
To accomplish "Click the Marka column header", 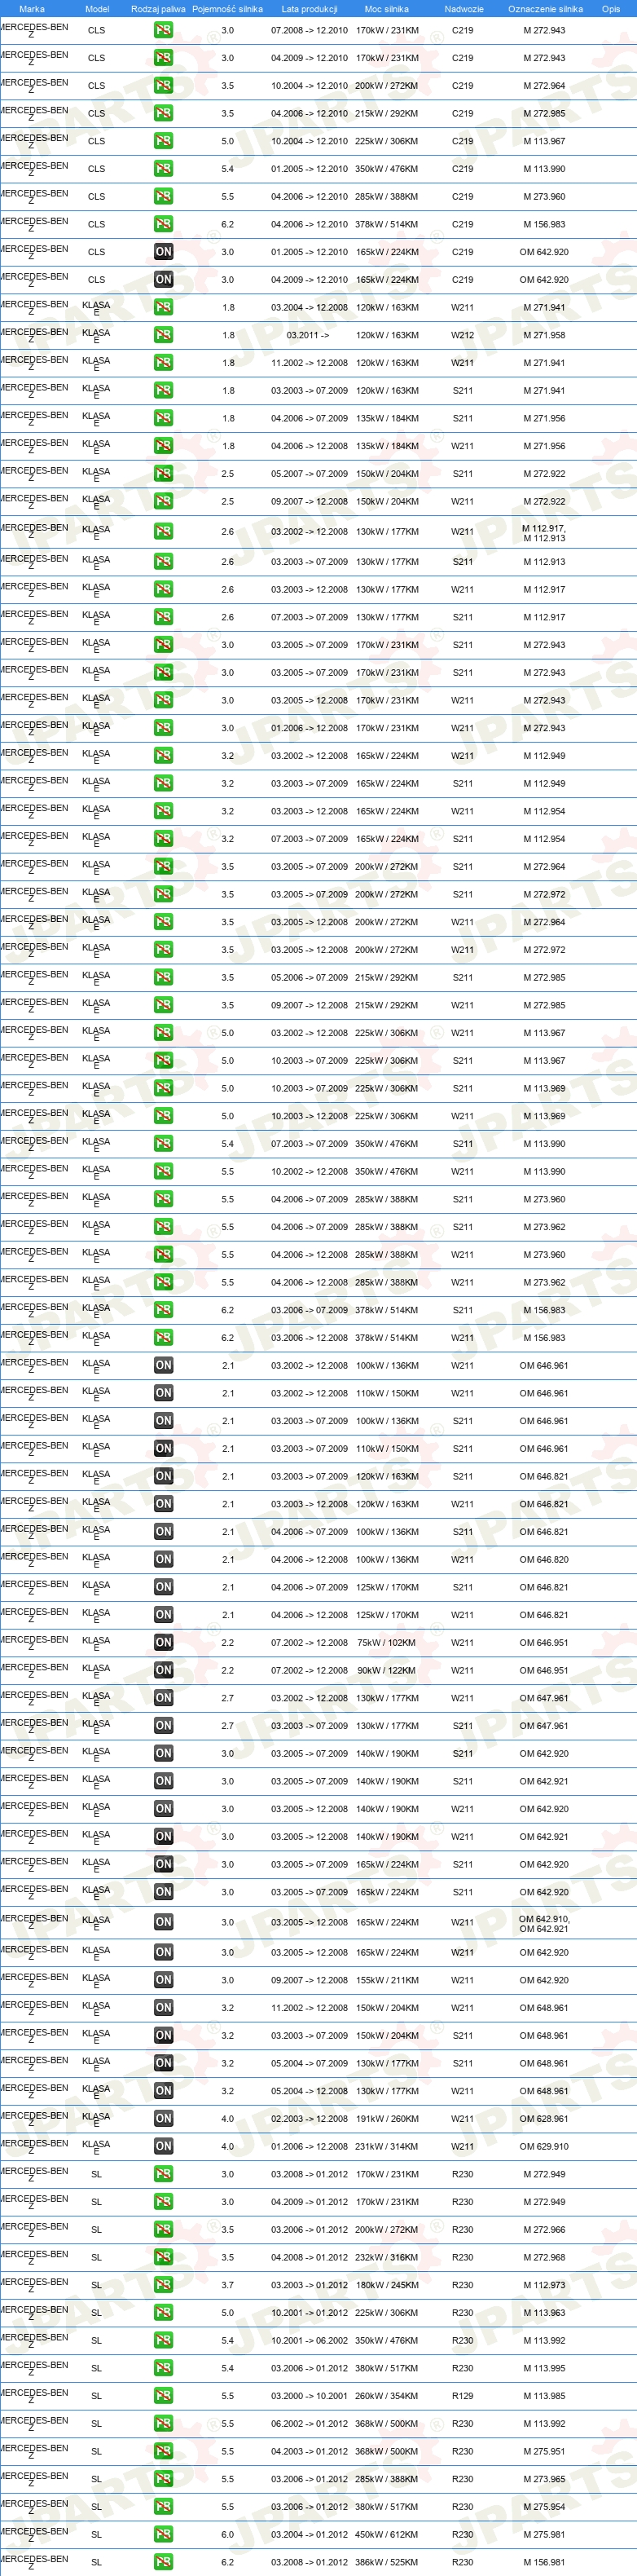I will pos(32,9).
